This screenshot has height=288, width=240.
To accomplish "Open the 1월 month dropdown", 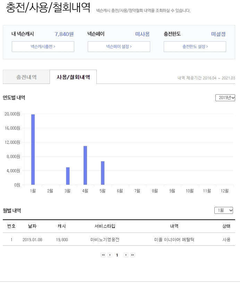I will [x=224, y=210].
